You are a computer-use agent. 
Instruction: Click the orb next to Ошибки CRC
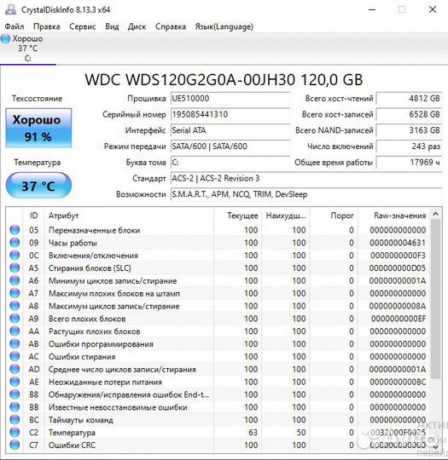(x=15, y=445)
